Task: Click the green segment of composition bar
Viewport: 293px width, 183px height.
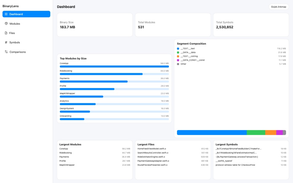Action: click(x=256, y=132)
